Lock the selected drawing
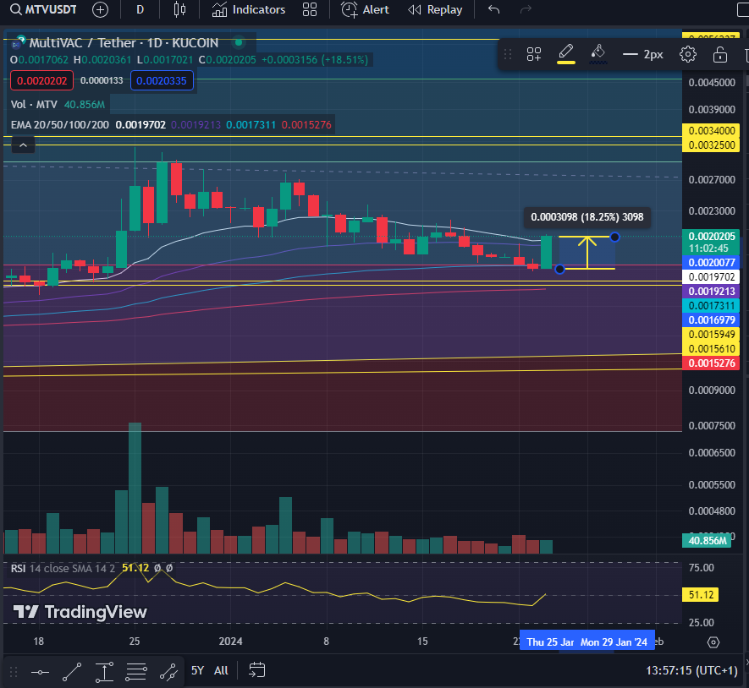The width and height of the screenshot is (749, 688). 720,54
